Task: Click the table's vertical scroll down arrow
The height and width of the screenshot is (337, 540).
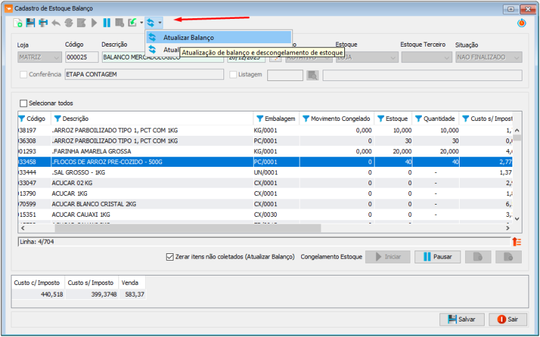Action: click(517, 219)
